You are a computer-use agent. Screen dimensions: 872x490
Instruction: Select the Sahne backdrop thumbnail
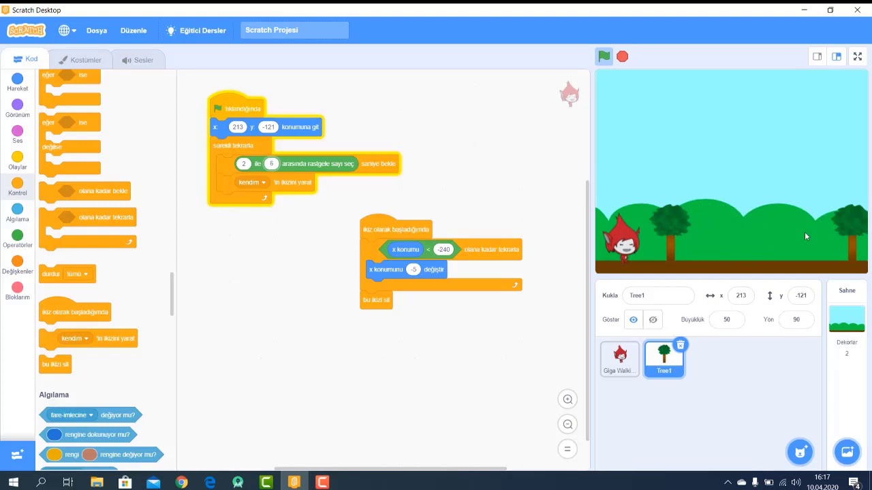[x=847, y=318]
